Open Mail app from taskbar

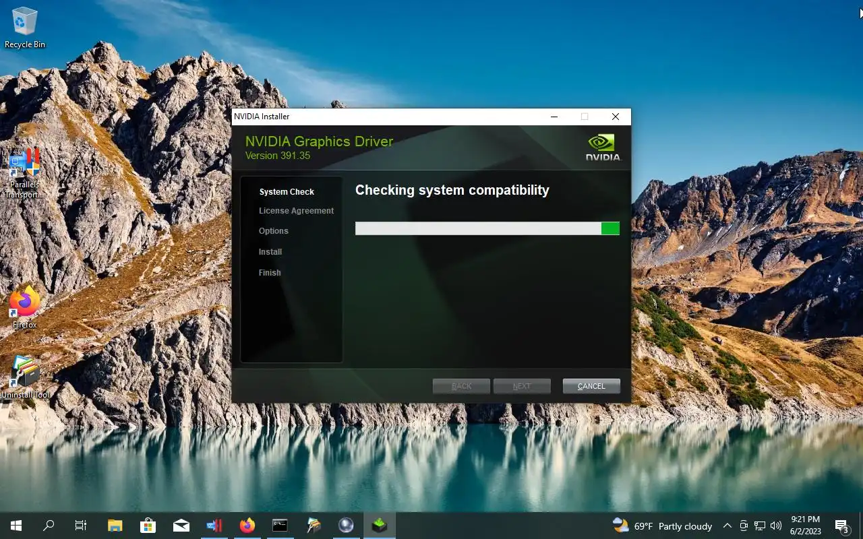181,526
